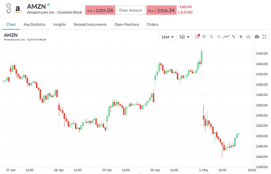Screen dimensions: 271x174
Task: Click the 2360.00 price axis label
Action: [262, 105]
